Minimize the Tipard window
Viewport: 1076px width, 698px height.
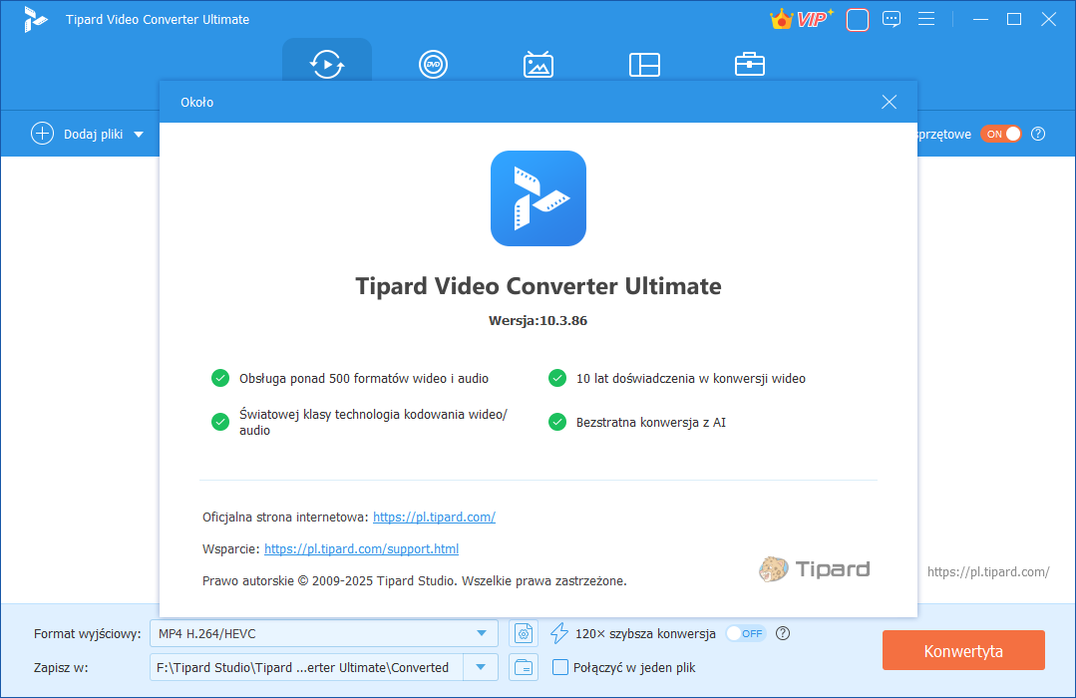pyautogui.click(x=980, y=19)
